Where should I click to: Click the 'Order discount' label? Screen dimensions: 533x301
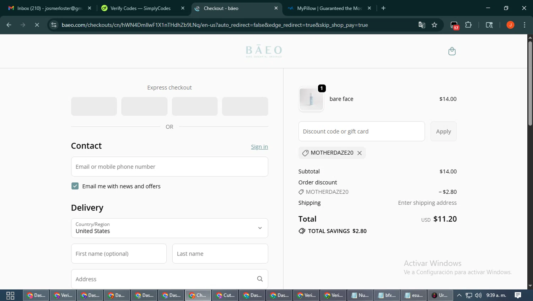[318, 182]
